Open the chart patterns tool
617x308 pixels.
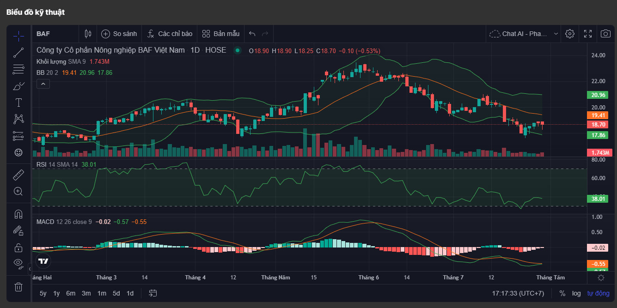point(18,119)
